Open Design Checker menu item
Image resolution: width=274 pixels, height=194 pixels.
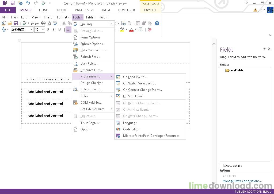93,83
